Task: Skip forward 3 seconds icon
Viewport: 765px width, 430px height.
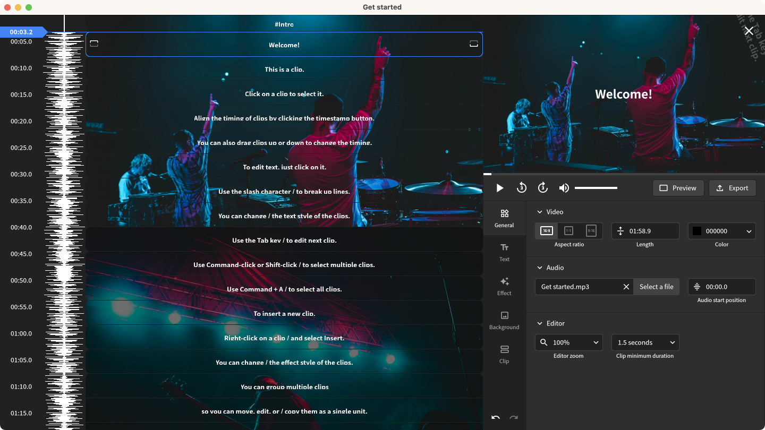Action: click(542, 188)
